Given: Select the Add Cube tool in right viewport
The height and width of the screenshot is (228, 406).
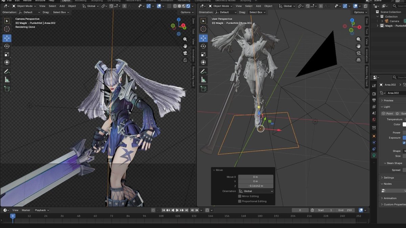Looking at the screenshot, I should 203,89.
